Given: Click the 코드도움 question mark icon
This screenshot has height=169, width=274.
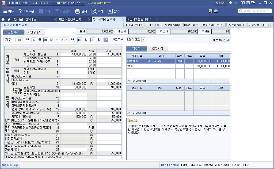Looking at the screenshot, I should point(20,11).
